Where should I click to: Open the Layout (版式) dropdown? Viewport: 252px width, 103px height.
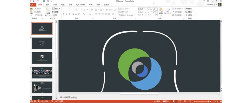click(x=56, y=9)
